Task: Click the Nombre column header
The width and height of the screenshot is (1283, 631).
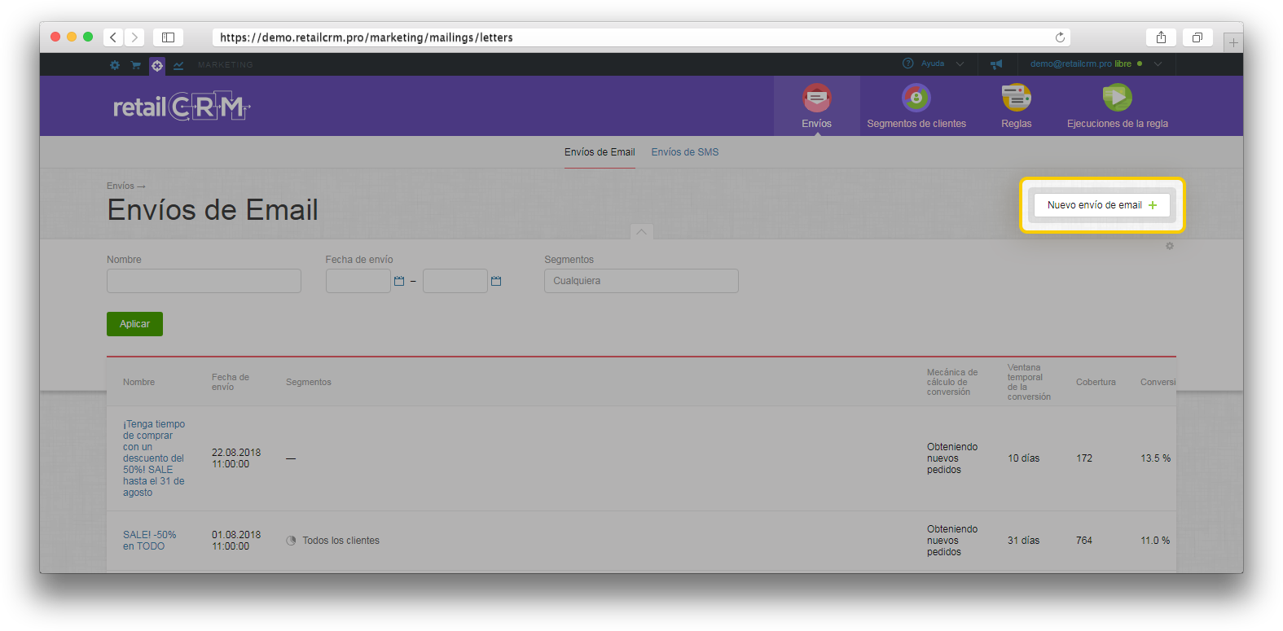Action: [x=139, y=382]
